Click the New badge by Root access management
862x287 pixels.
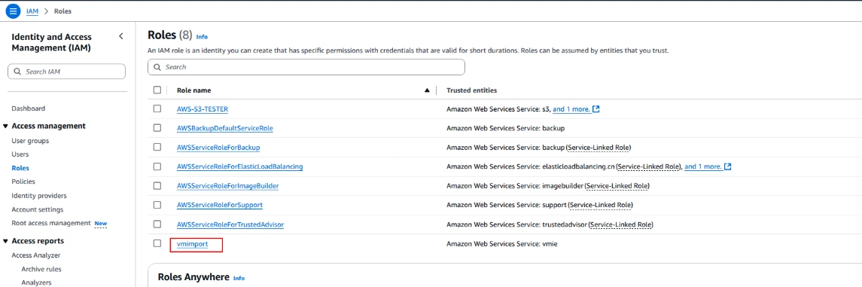click(x=101, y=223)
